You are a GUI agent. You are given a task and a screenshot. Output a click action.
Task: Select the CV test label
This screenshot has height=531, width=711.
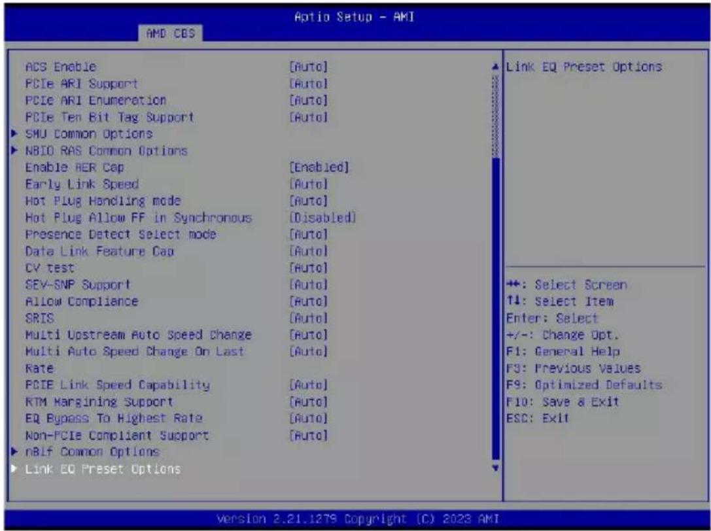point(50,268)
